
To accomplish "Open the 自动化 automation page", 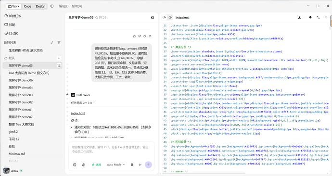I will 12,33.
